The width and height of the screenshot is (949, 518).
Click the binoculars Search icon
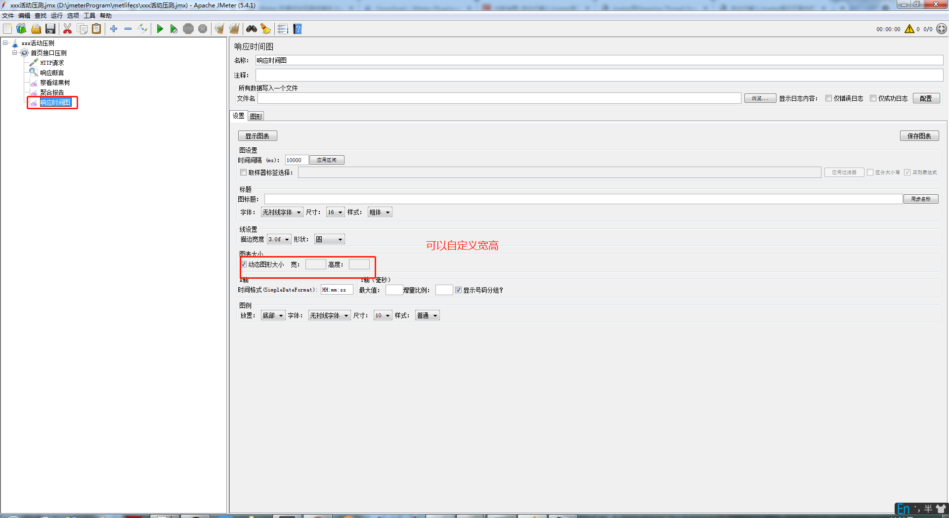pyautogui.click(x=252, y=29)
